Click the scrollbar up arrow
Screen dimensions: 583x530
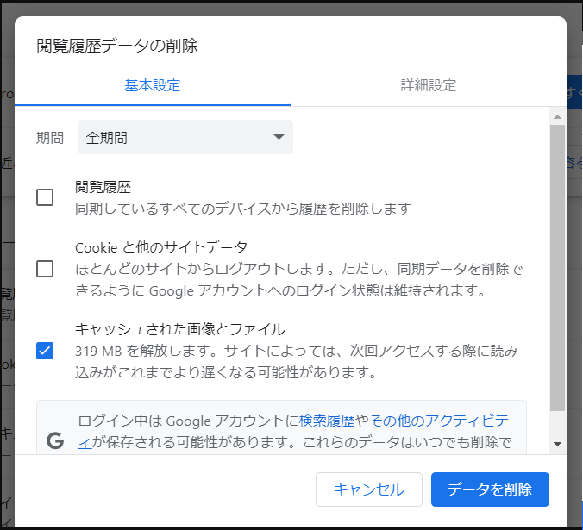(557, 116)
